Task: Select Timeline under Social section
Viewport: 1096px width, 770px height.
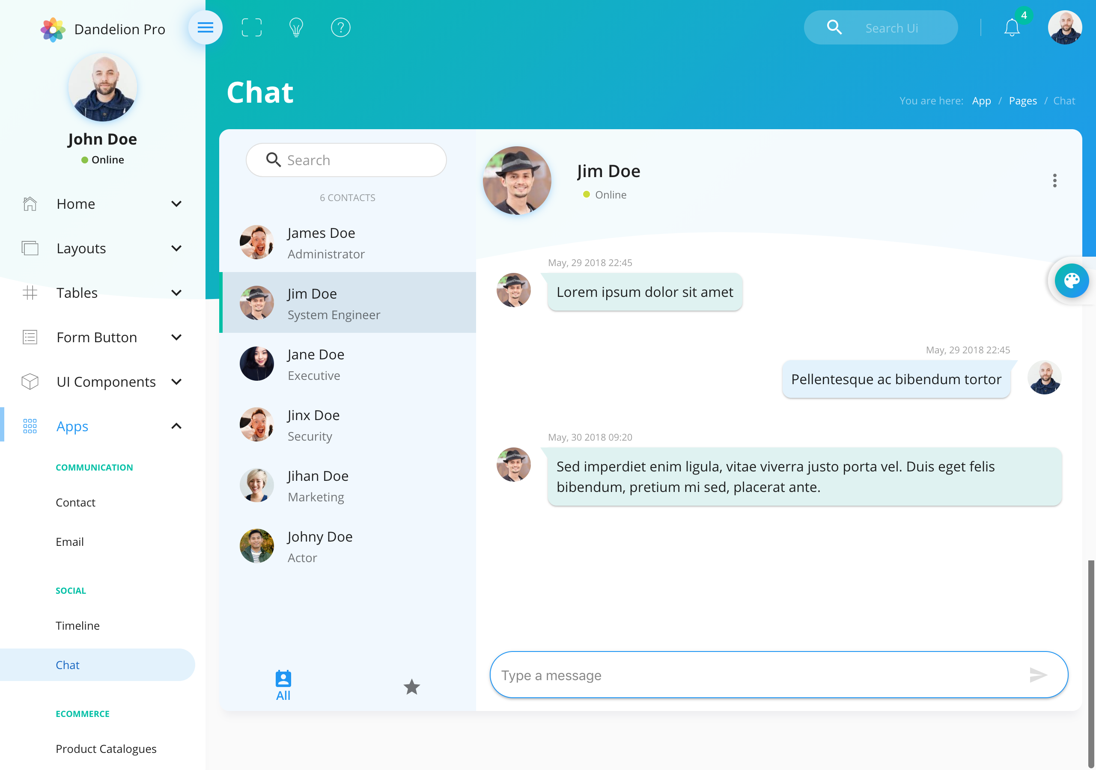Action: coord(77,625)
